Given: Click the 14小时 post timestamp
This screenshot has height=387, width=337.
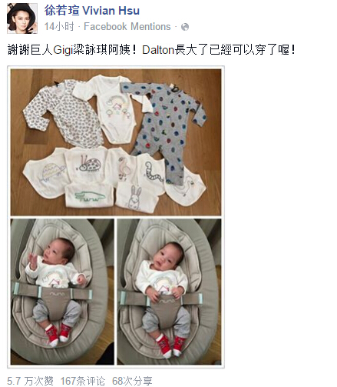Looking at the screenshot, I should 59,26.
